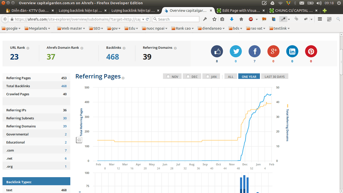Click the Backlinks 468 headline number
The height and width of the screenshot is (193, 343).
click(x=113, y=57)
